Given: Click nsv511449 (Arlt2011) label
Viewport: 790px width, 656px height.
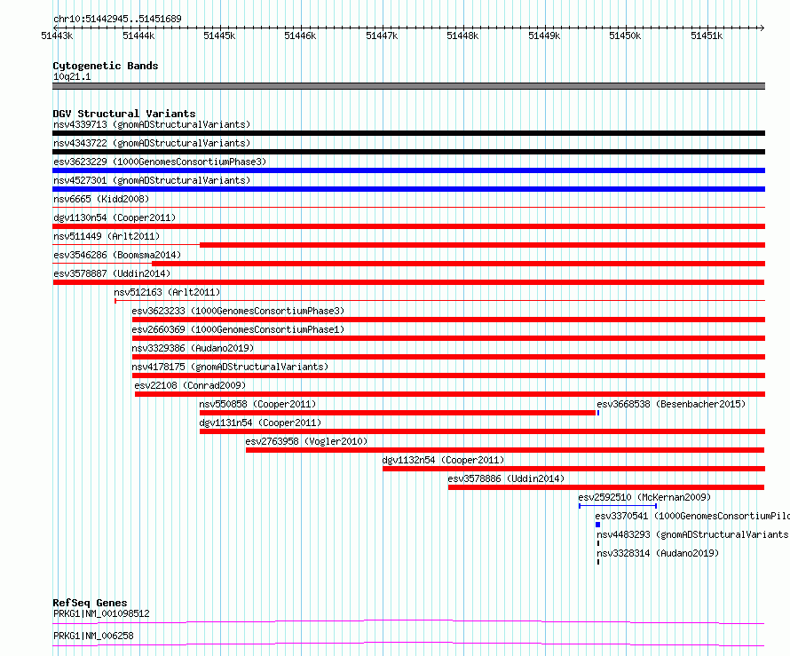Looking at the screenshot, I should click(107, 236).
